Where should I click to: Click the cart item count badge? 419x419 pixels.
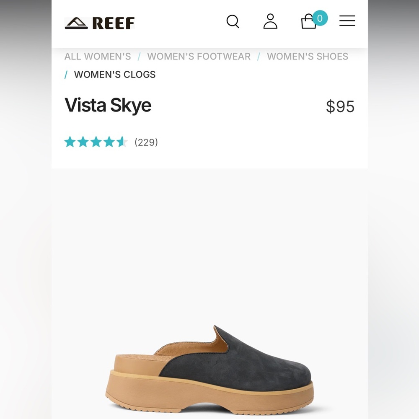pos(319,18)
